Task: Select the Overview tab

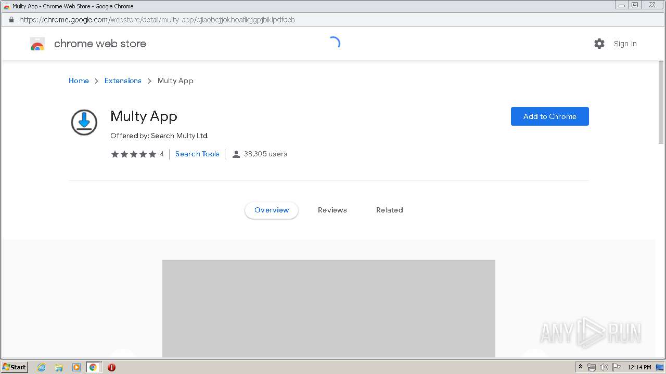Action: pyautogui.click(x=272, y=210)
